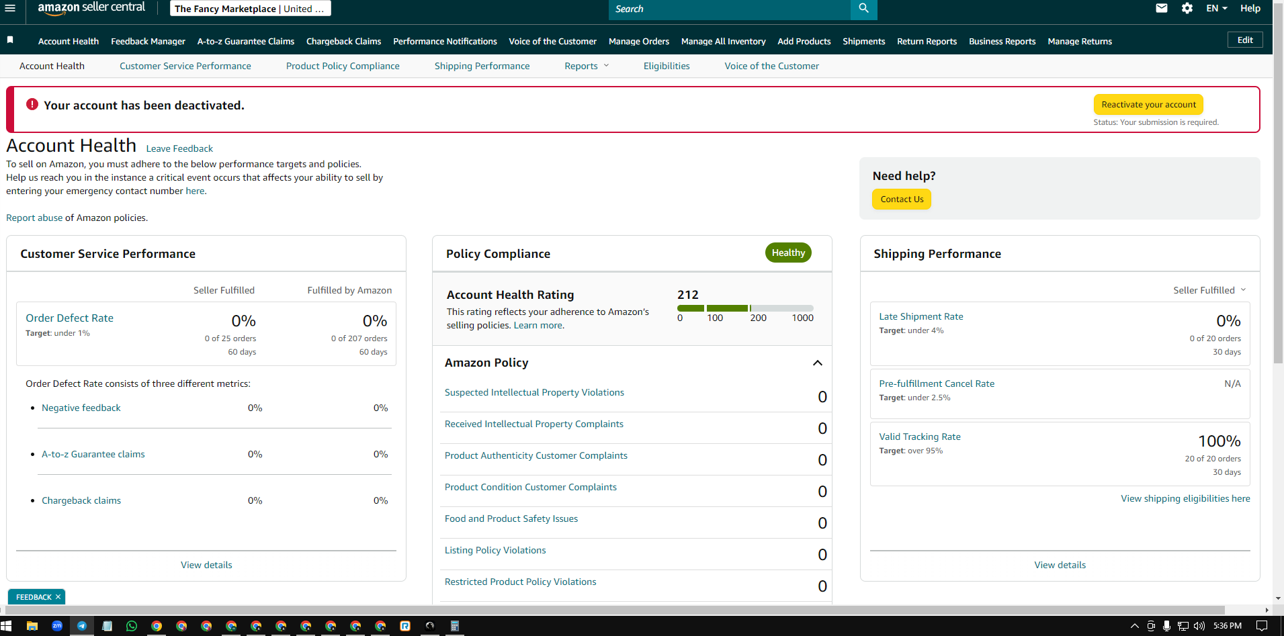Switch to Eligibilities tab
This screenshot has height=636, width=1284.
[667, 66]
